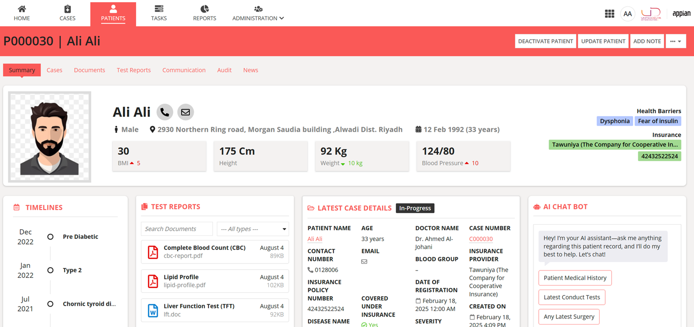Screen dimensions: 694x327
Task: Click the email envelope icon beside Ali Ali
Action: 186,112
